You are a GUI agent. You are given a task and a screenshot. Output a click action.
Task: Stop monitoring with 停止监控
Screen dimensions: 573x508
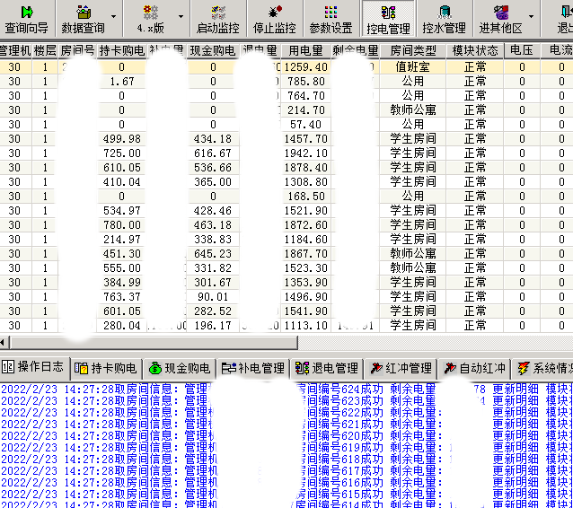point(275,19)
